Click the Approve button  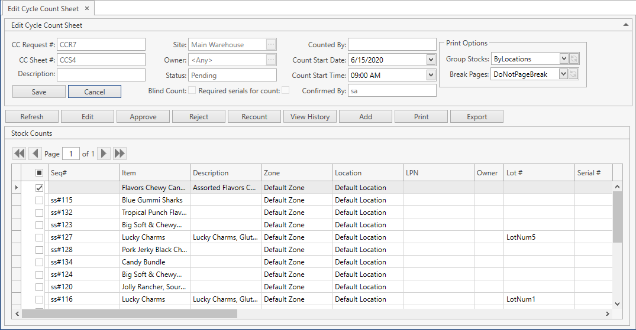click(143, 117)
